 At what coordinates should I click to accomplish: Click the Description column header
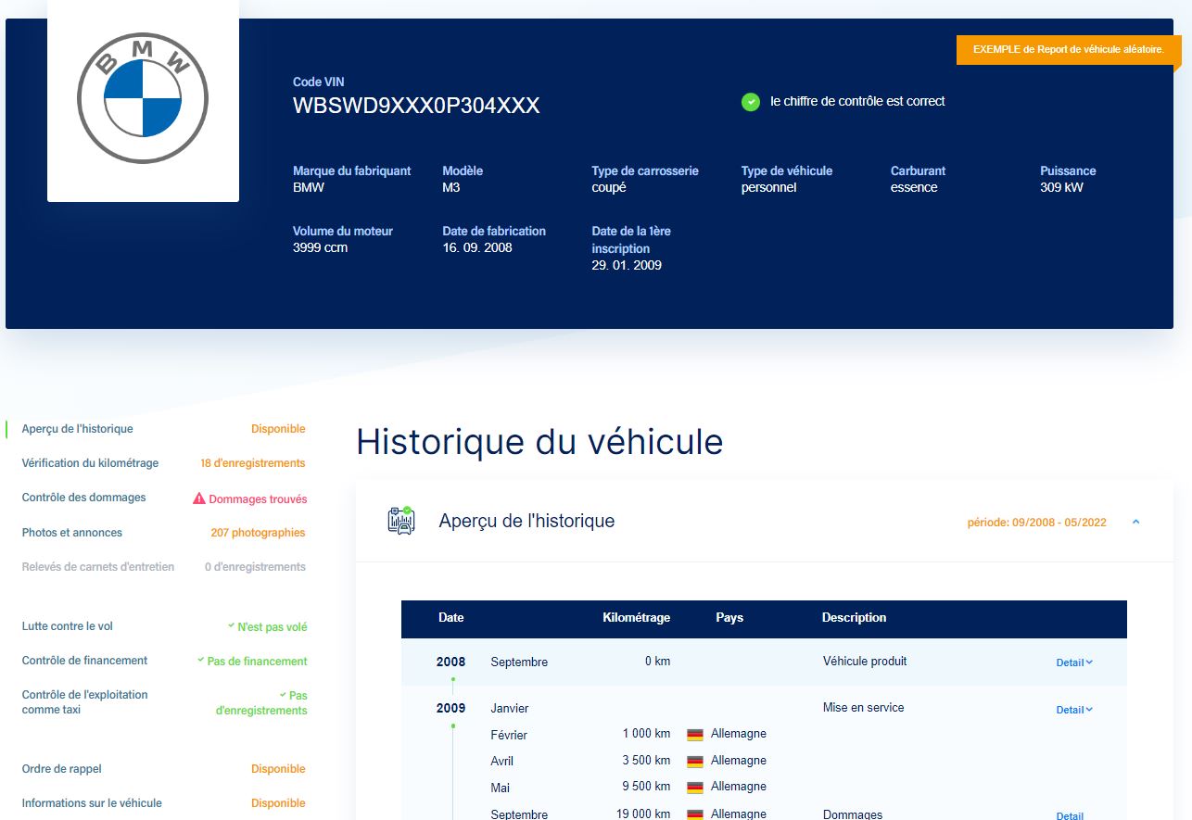(854, 617)
